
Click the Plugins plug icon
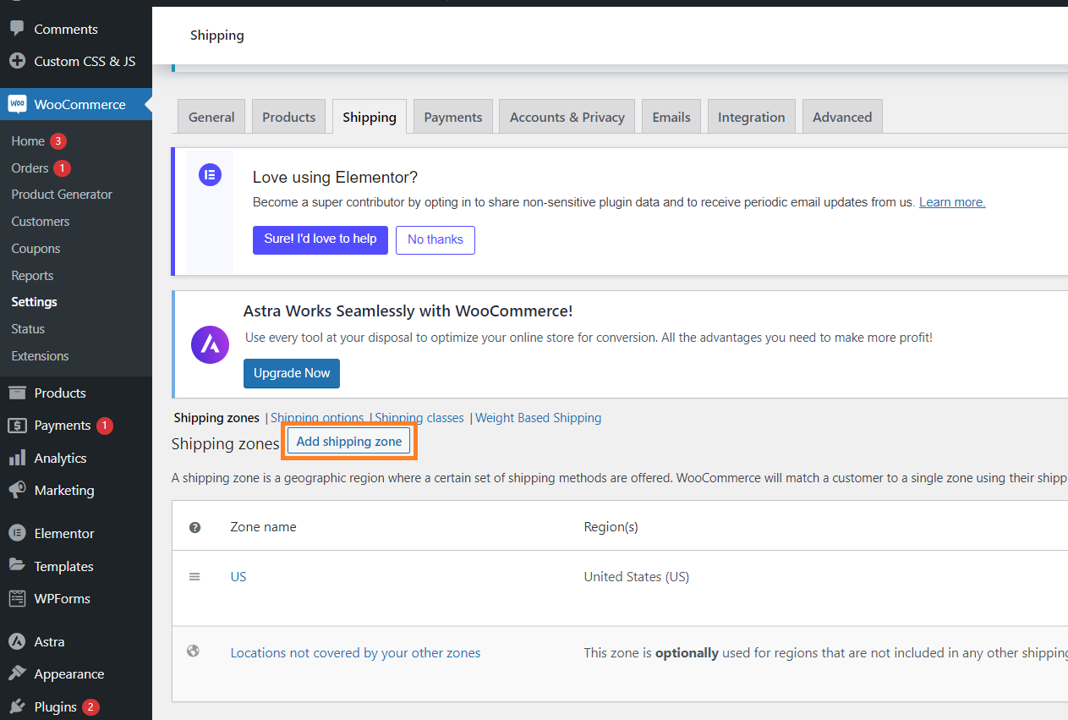click(17, 706)
